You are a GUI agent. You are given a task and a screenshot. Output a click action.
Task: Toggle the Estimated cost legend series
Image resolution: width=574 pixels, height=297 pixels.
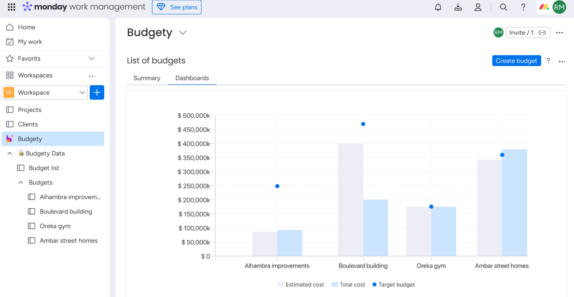pyautogui.click(x=301, y=284)
